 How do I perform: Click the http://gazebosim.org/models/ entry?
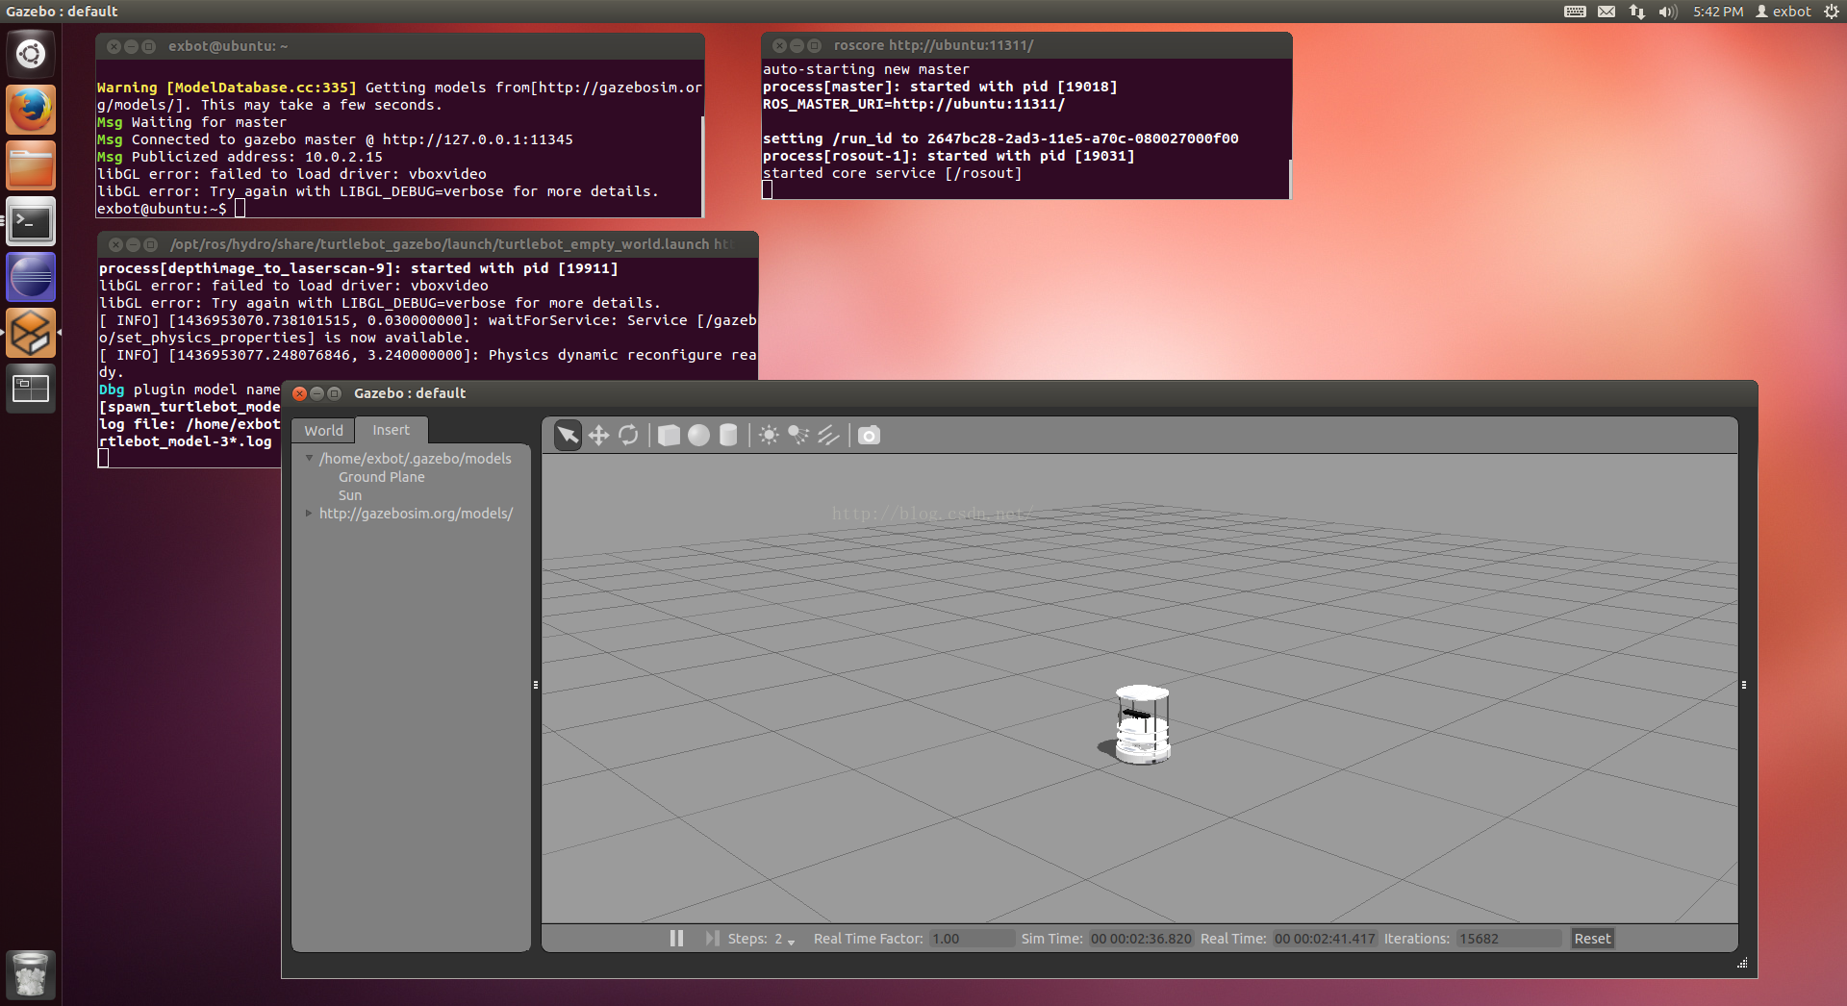[416, 514]
